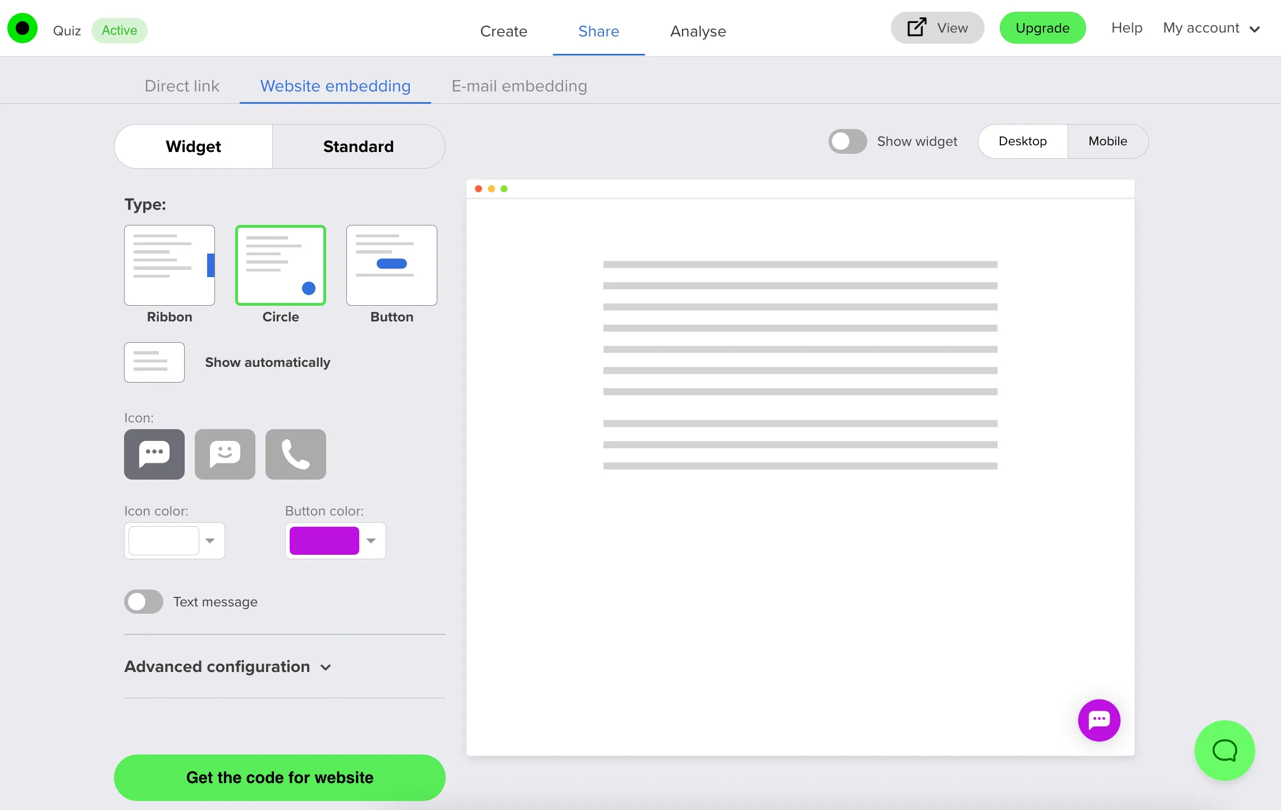Select the Ribbon widget type
1281x810 pixels.
point(170,265)
